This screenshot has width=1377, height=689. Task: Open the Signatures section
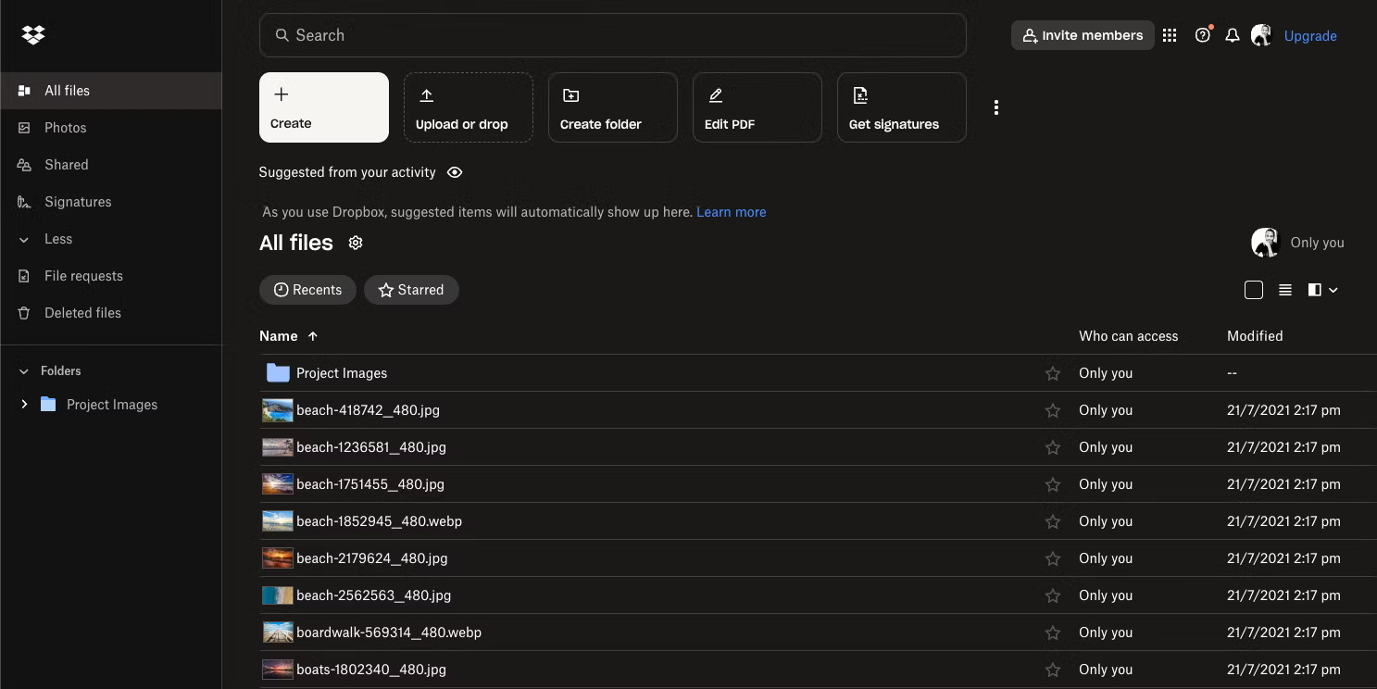point(78,201)
